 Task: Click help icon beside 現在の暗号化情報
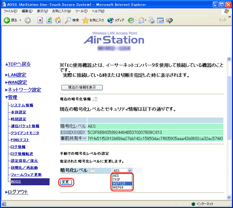pos(95,99)
